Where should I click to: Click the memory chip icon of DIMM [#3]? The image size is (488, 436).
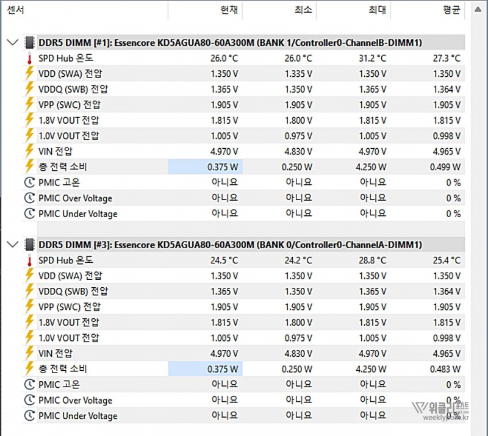point(29,245)
